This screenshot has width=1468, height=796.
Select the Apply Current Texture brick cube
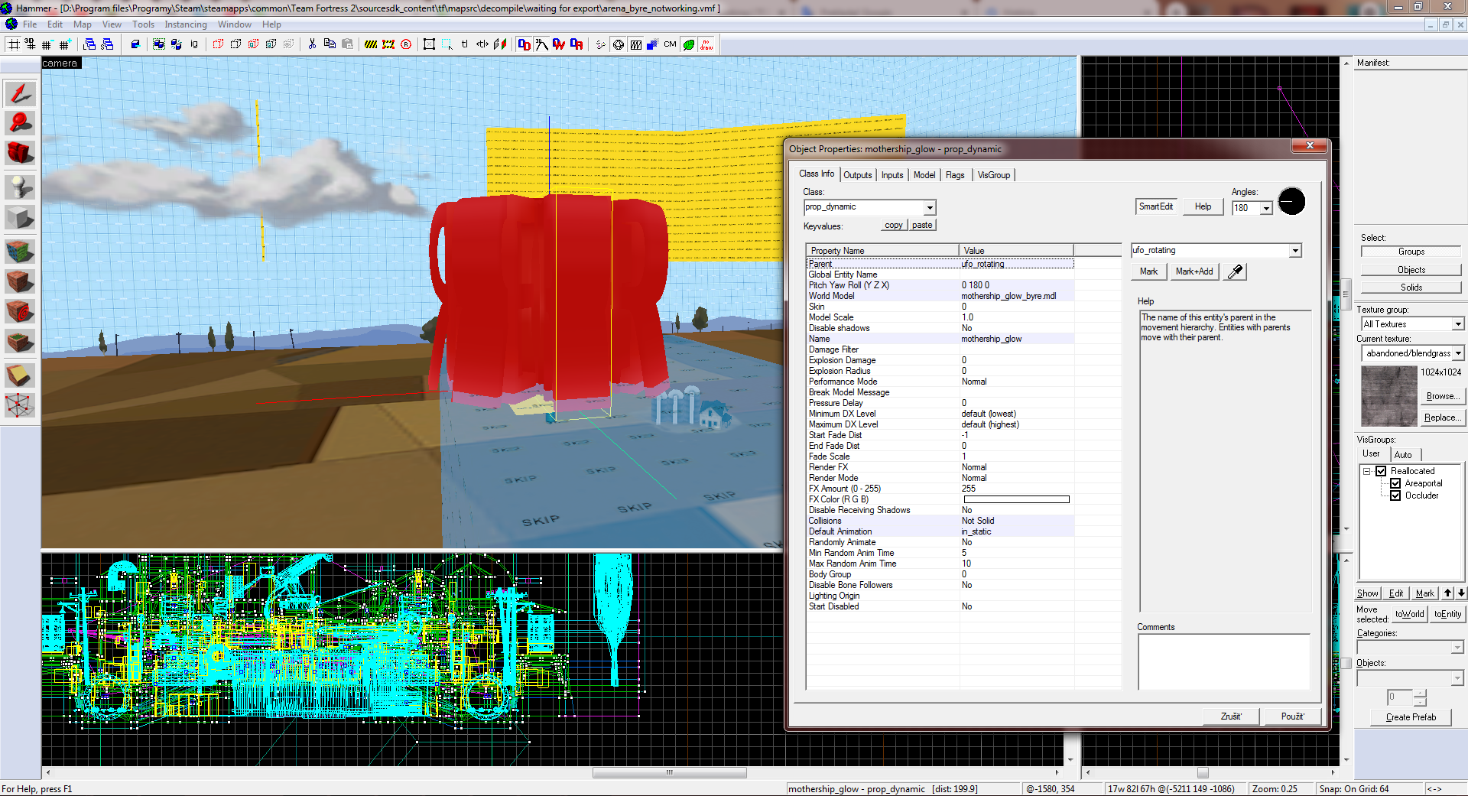pos(21,281)
